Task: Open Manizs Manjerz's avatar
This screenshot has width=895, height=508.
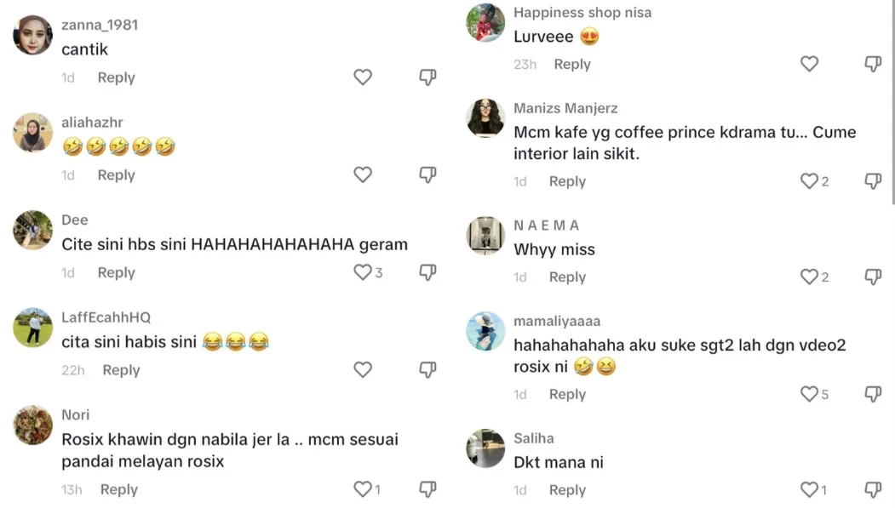Action: (x=485, y=117)
